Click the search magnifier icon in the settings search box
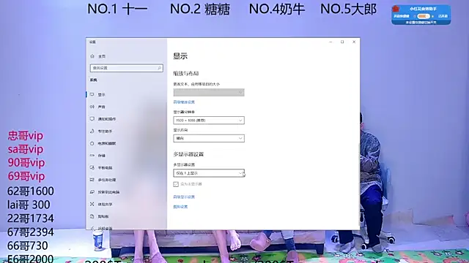This screenshot has width=469, height=263. click(160, 68)
